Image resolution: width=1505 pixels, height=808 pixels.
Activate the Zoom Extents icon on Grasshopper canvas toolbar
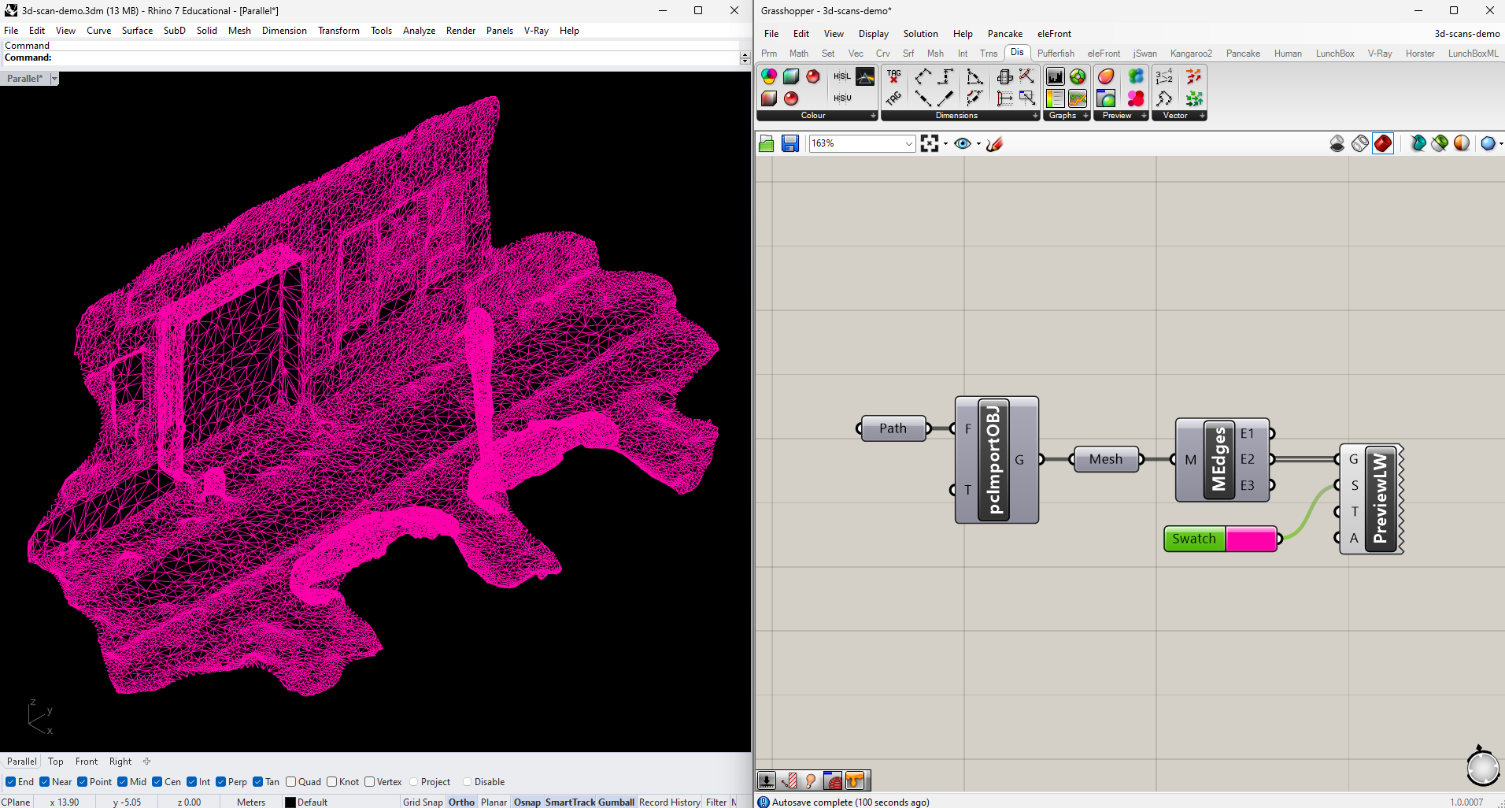(931, 143)
